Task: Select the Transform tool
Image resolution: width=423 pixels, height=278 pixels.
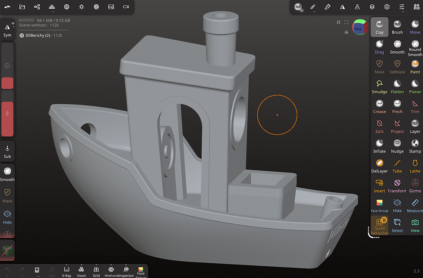Action: 397,186
